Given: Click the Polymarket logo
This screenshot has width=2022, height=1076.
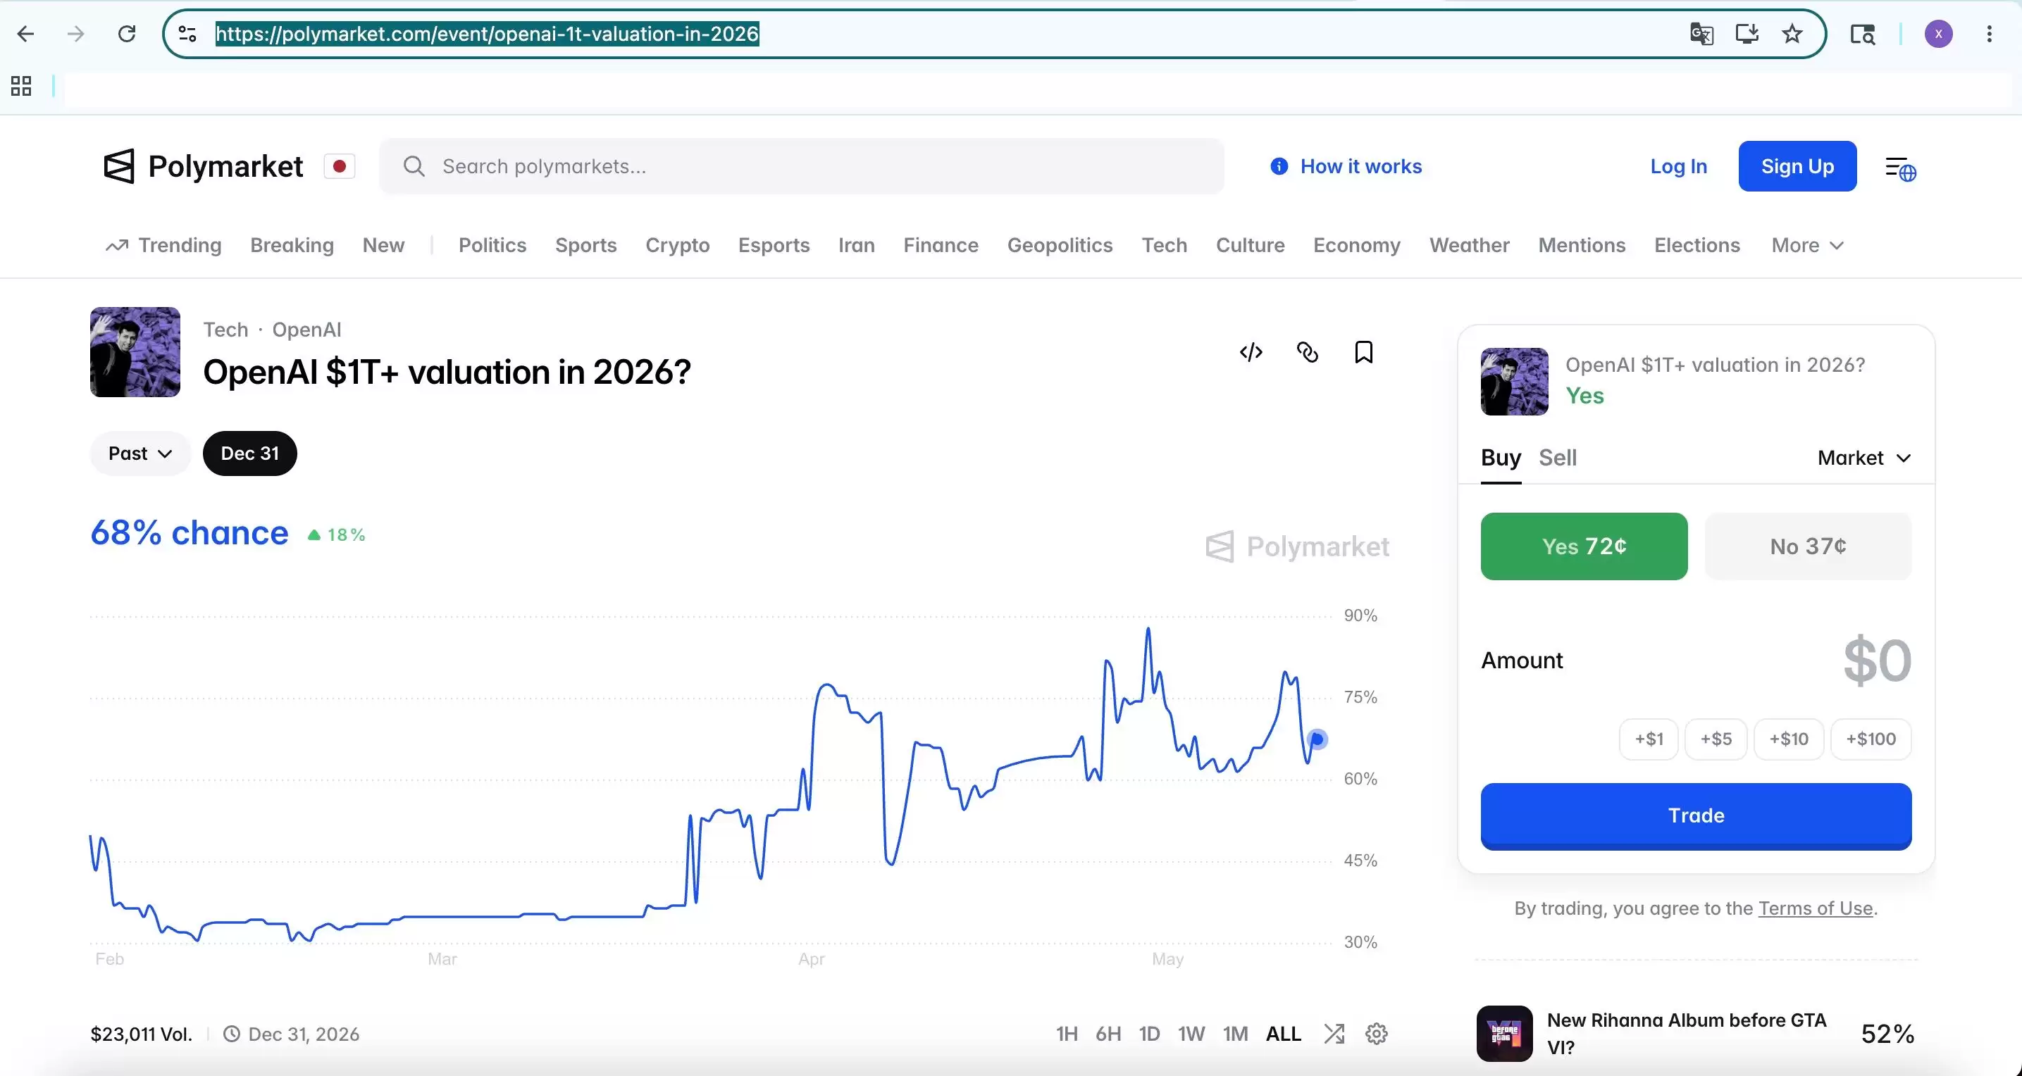Looking at the screenshot, I should click(204, 166).
